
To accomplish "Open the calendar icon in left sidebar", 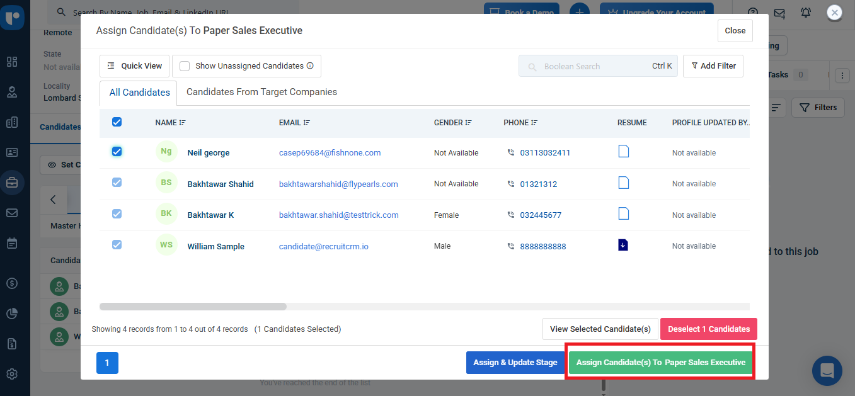I will click(12, 243).
